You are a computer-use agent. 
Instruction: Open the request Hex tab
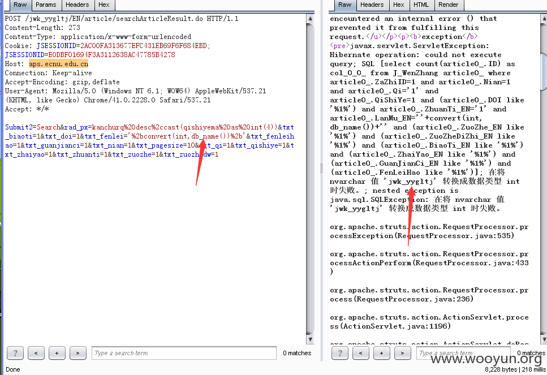[104, 5]
